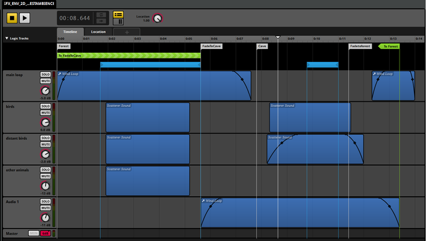427x241 pixels.
Task: Select the Timeline tab
Action: 70,32
